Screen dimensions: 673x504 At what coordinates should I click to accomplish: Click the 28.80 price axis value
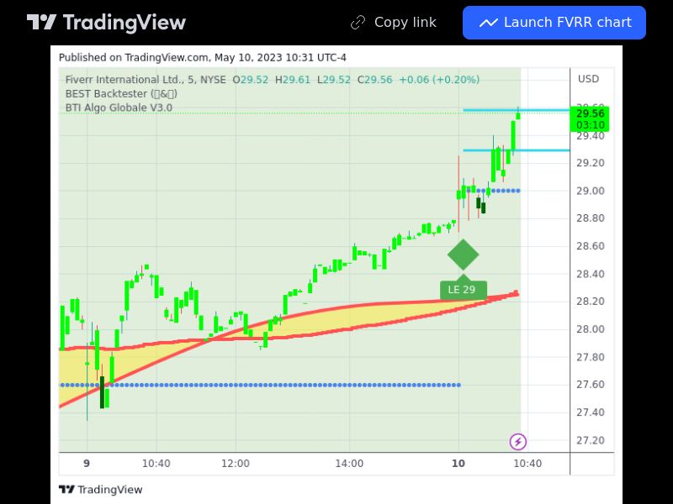(591, 218)
